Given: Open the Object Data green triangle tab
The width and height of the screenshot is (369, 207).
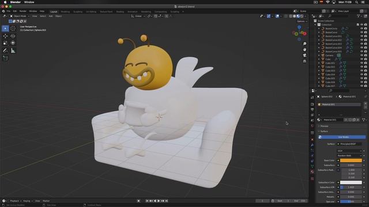Looking at the screenshot, I should coord(312,166).
